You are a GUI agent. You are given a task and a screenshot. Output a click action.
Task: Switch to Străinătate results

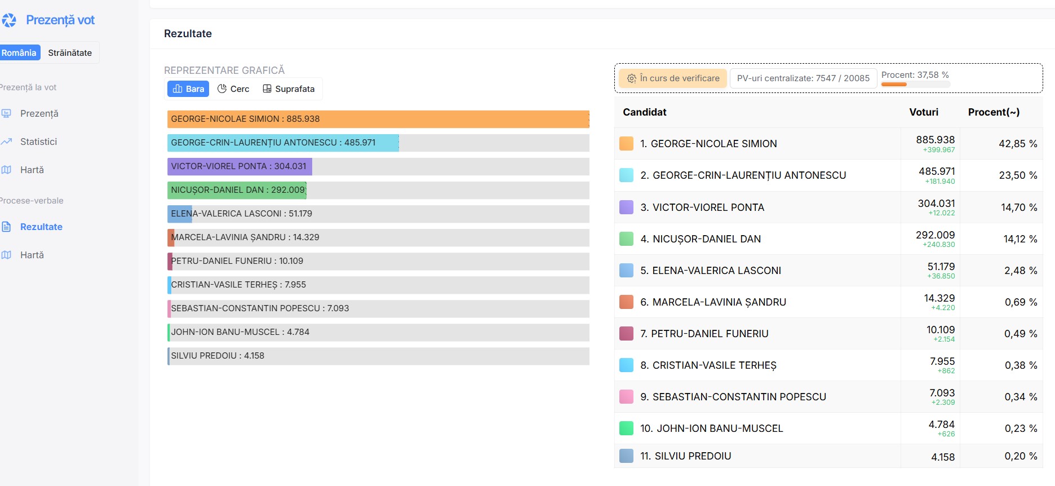[x=70, y=53]
